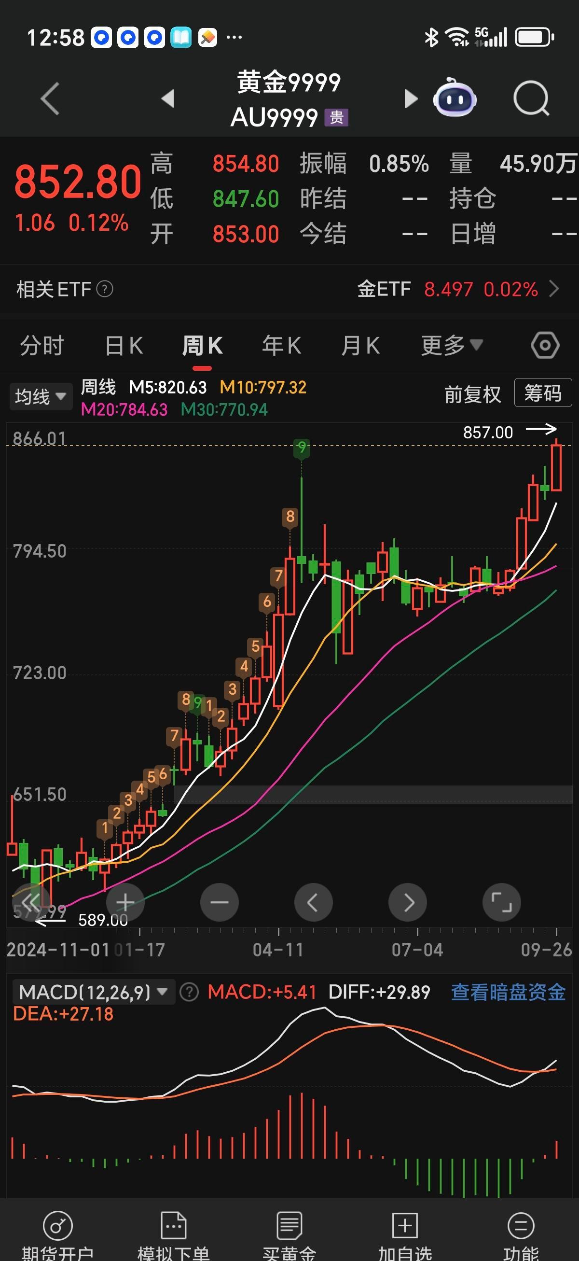
Task: Switch to the 月K tab
Action: pyautogui.click(x=361, y=346)
